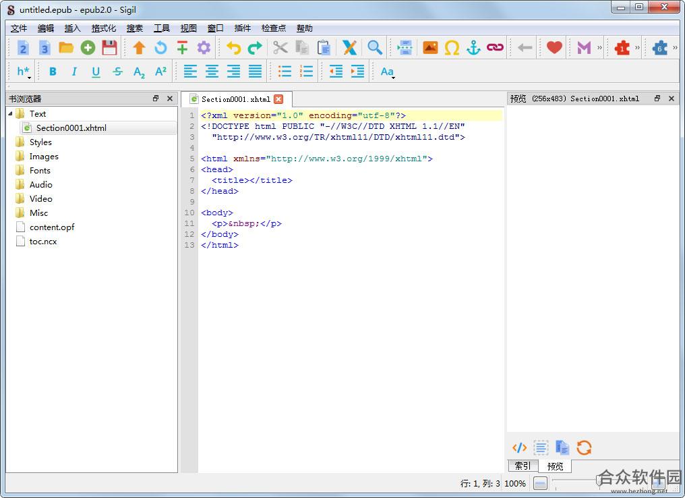Screen dimensions: 685x498
Task: Toggle underline formatting
Action: 96,72
